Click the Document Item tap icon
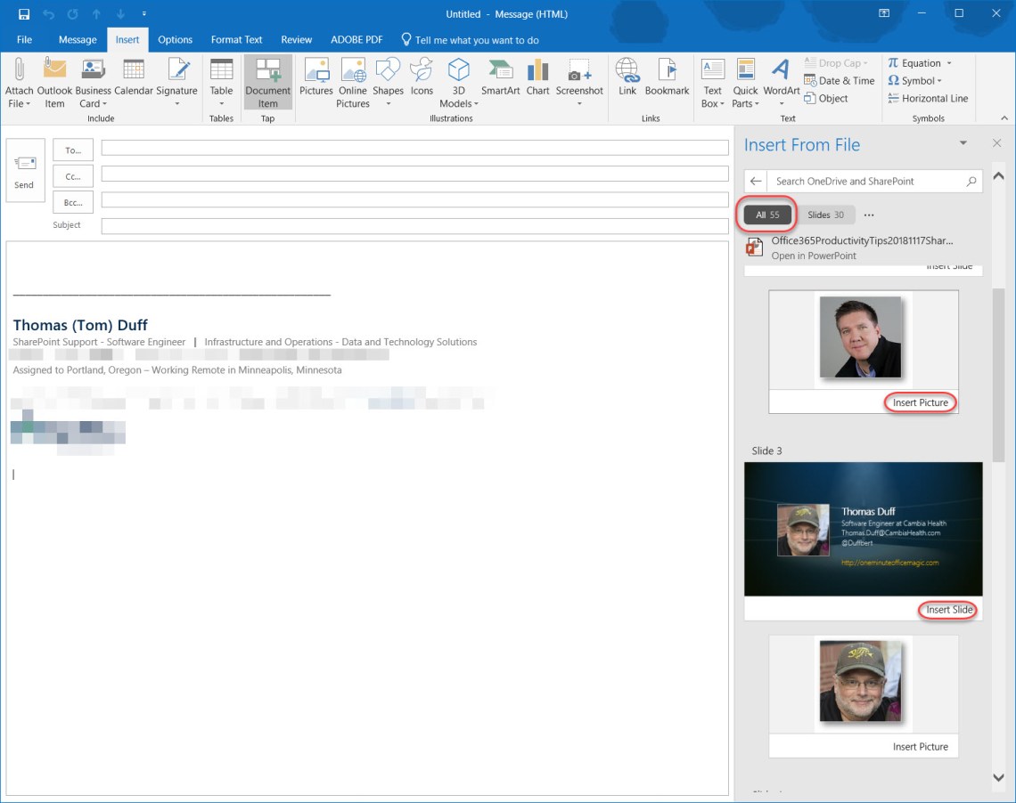Image resolution: width=1016 pixels, height=803 pixels. (267, 71)
